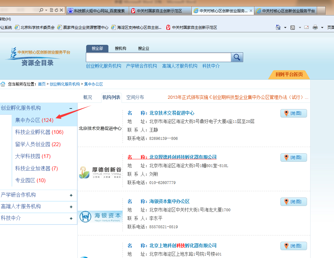Open the 北京上地科创科技孵化器有限公司 name link
334x258 pixels.
click(183, 246)
